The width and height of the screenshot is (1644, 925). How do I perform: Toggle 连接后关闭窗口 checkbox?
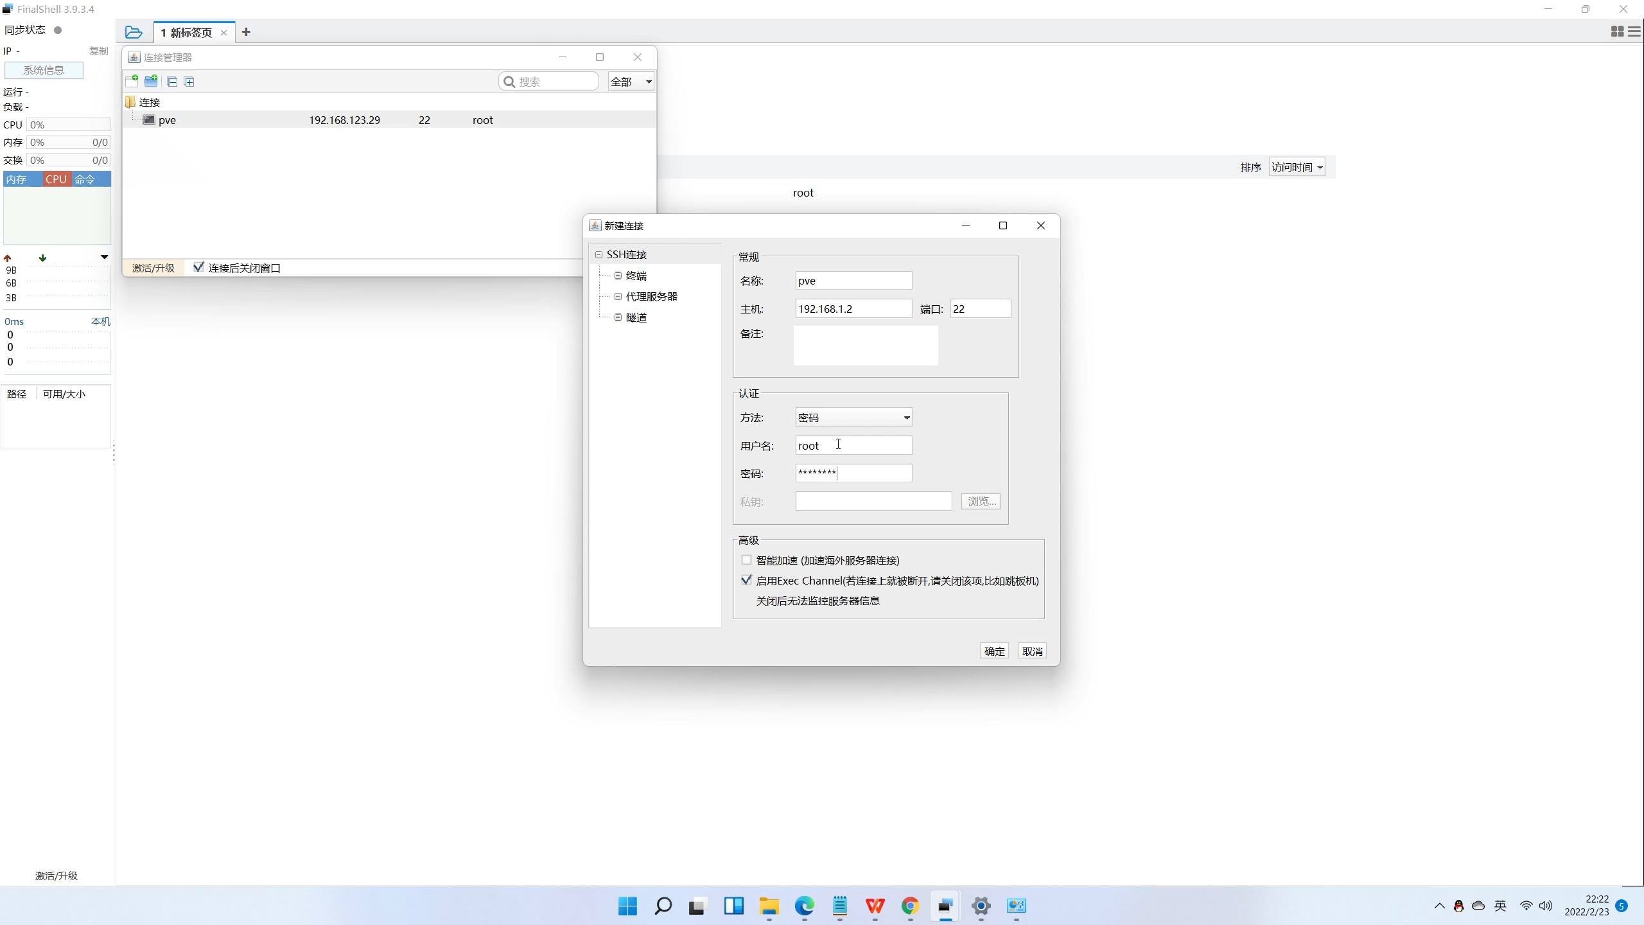[x=198, y=267]
